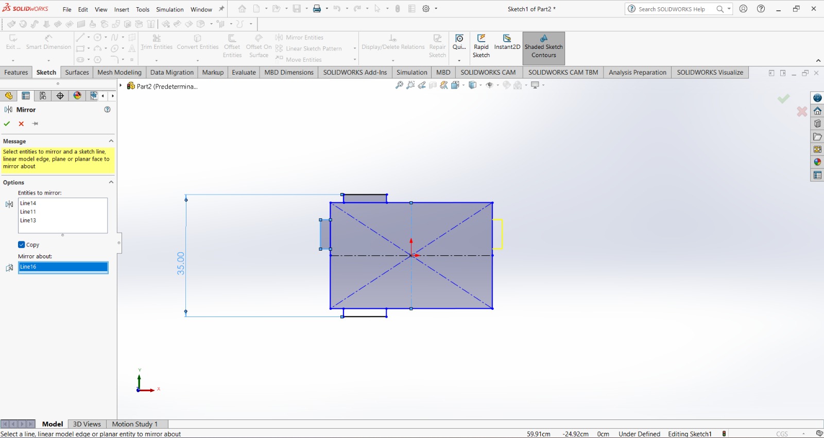The height and width of the screenshot is (438, 824).
Task: Click the Under Defined status text
Action: (639, 434)
